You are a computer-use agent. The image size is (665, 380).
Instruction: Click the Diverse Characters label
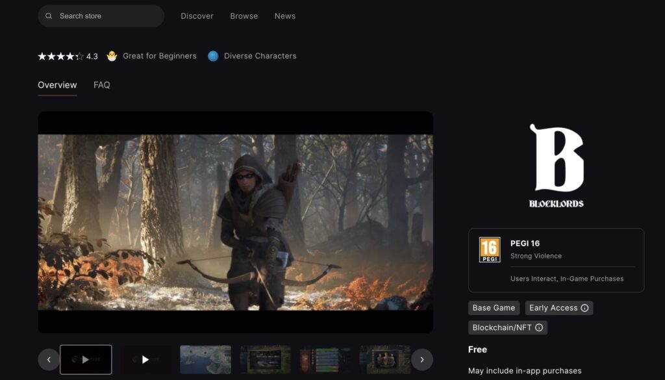[x=260, y=56]
